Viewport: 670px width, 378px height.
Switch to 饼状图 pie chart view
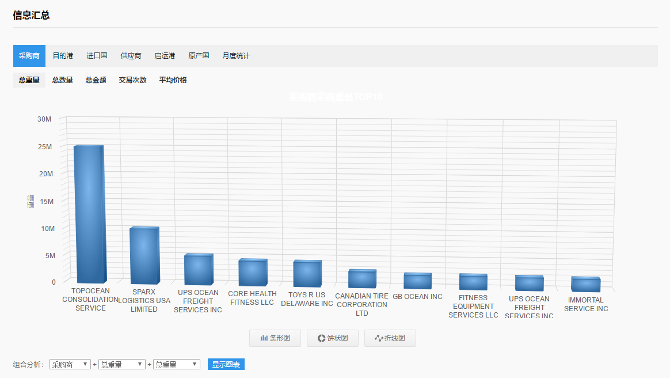coord(333,338)
